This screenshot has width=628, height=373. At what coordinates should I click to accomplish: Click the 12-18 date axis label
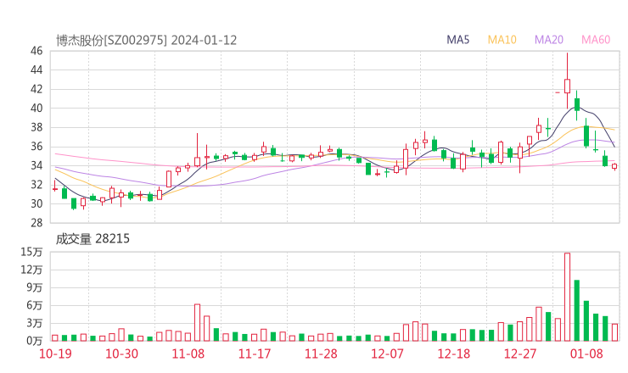pos(454,354)
